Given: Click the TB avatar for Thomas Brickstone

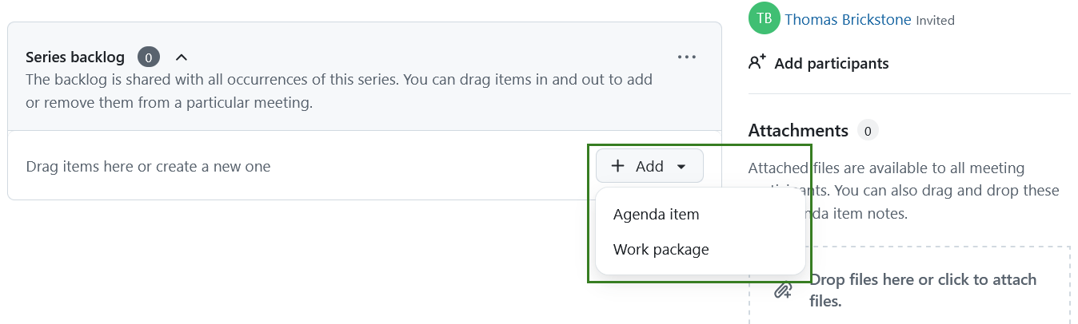Looking at the screenshot, I should click(765, 19).
